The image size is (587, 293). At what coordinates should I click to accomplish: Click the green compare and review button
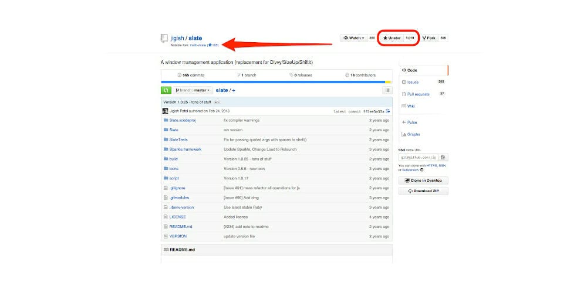(166, 90)
